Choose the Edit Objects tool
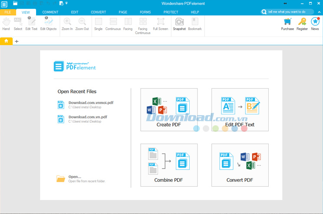The image size is (323, 214). (x=49, y=24)
